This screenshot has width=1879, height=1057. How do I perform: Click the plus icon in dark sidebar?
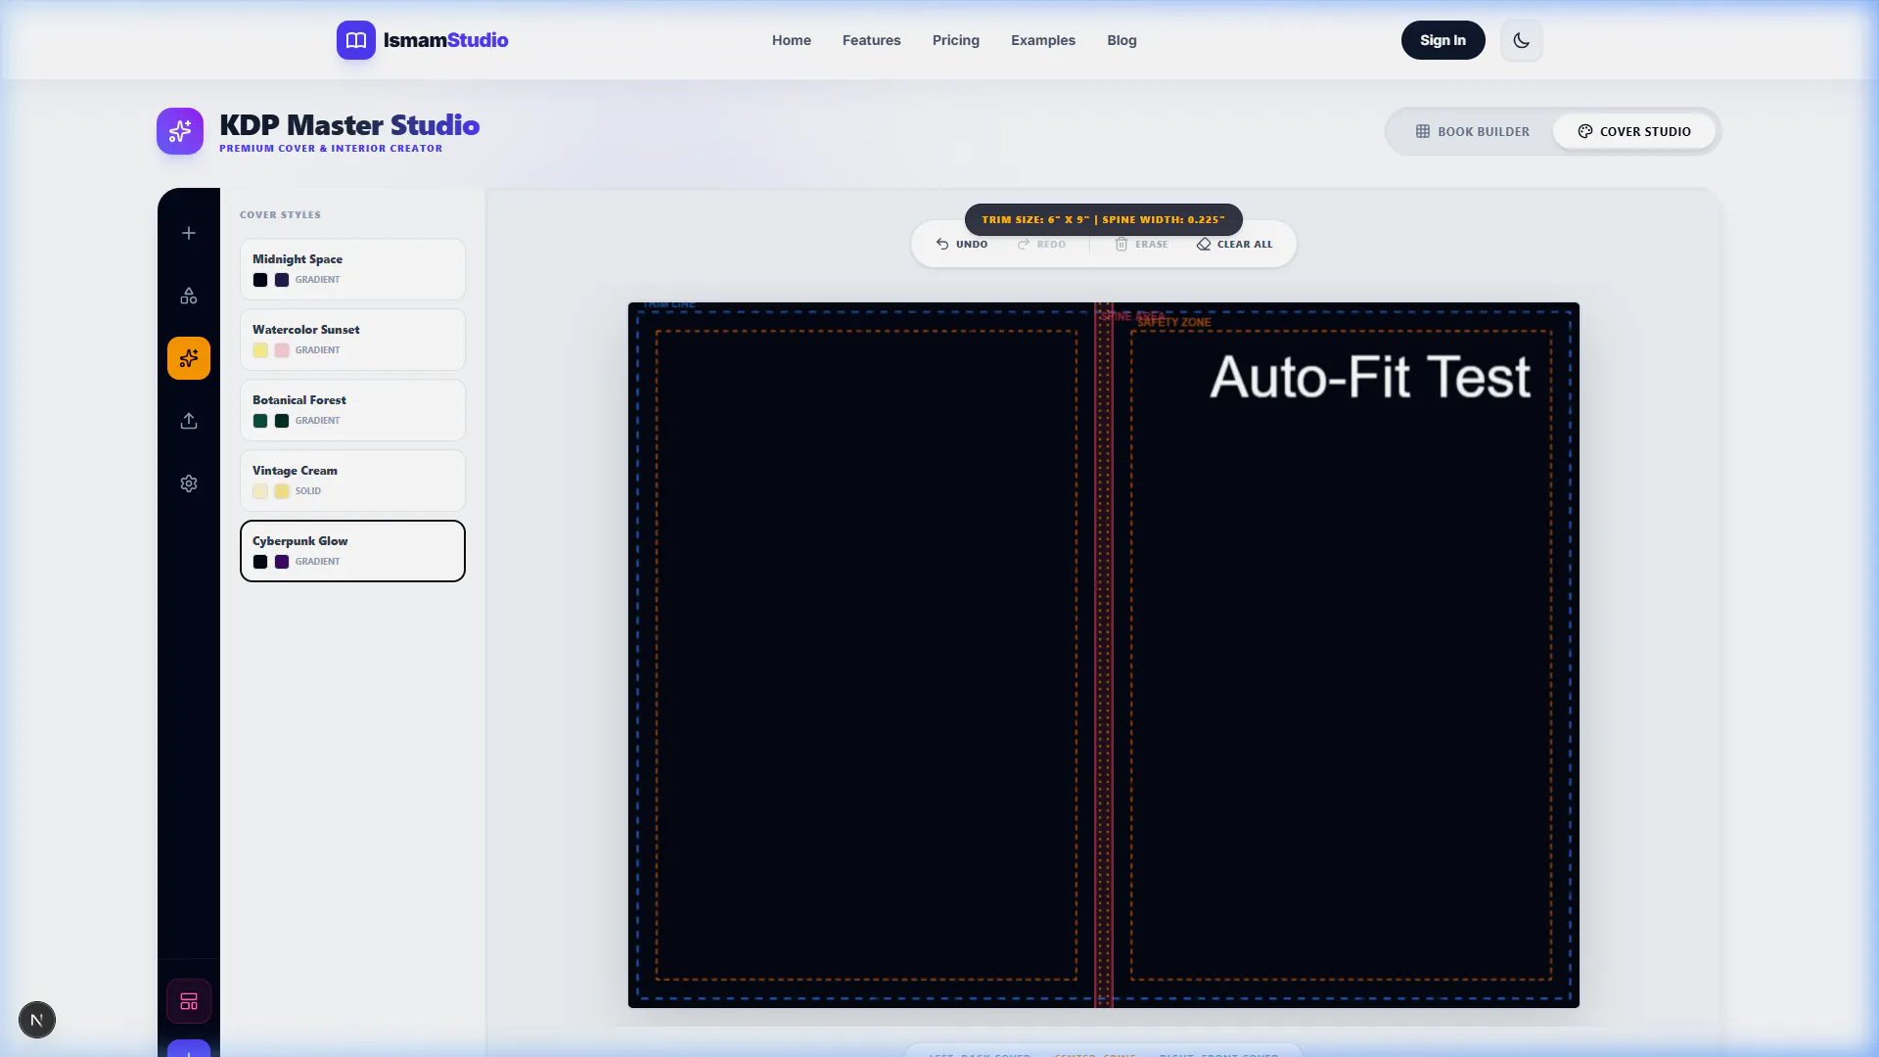tap(189, 233)
